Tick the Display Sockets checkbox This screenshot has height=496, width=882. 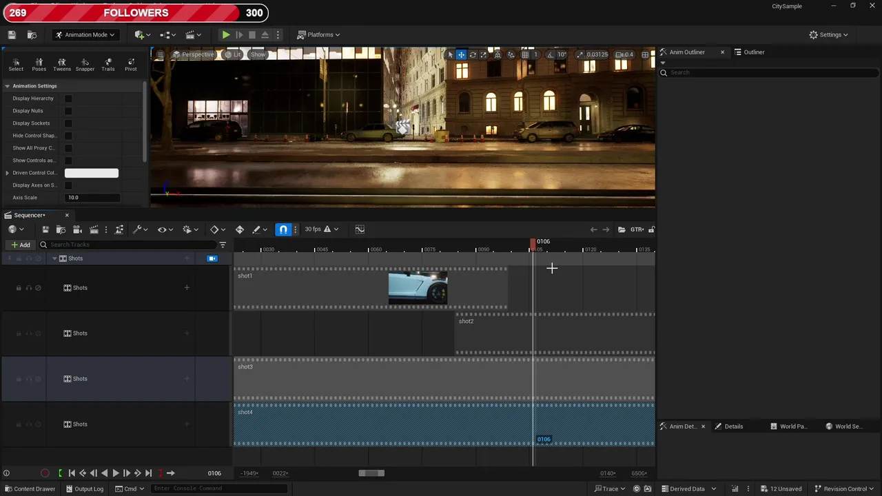point(68,123)
